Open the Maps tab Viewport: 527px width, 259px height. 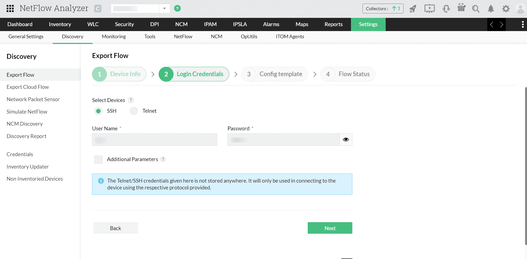click(x=302, y=24)
